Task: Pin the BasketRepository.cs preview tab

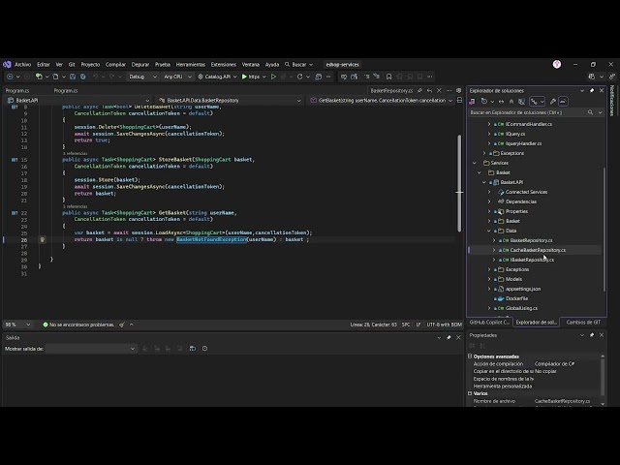Action: (419, 90)
